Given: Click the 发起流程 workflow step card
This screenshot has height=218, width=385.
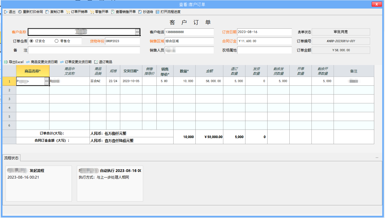Looking at the screenshot, I should [x=39, y=184].
